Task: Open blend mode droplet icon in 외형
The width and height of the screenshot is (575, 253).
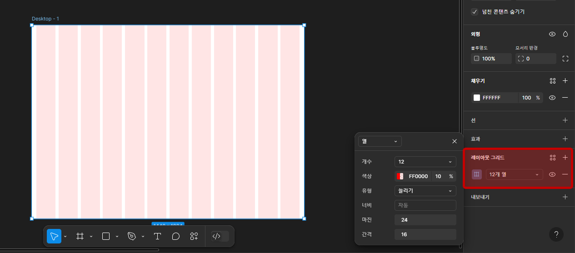Action: pyautogui.click(x=565, y=34)
